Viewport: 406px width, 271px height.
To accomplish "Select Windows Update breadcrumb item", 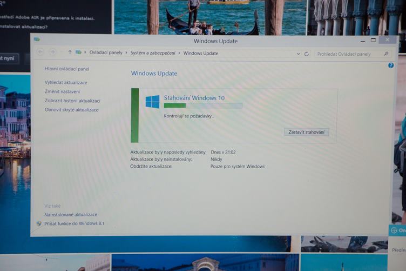I will [201, 53].
